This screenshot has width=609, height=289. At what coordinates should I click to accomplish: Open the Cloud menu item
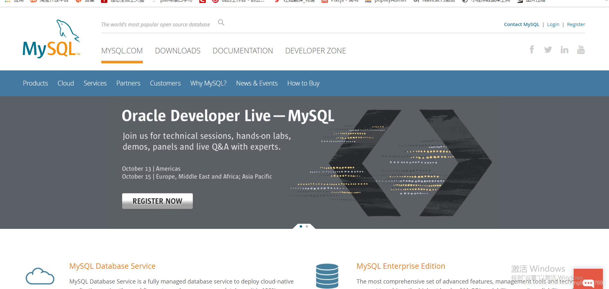point(66,83)
